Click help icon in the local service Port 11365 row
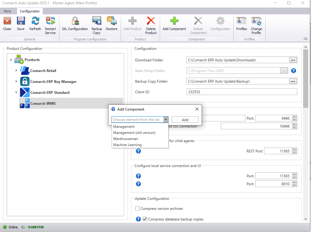311x232 pixels. click(138, 176)
